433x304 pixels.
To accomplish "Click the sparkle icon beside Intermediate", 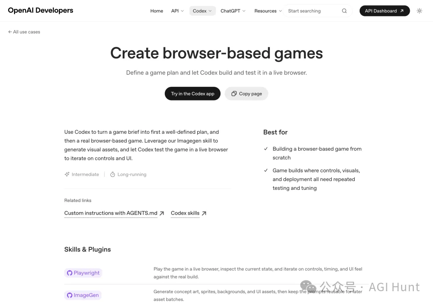I will pyautogui.click(x=67, y=175).
